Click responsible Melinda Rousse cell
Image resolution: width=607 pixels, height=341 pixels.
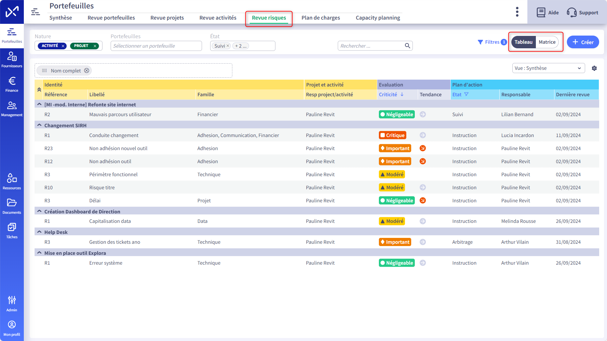tap(519, 221)
